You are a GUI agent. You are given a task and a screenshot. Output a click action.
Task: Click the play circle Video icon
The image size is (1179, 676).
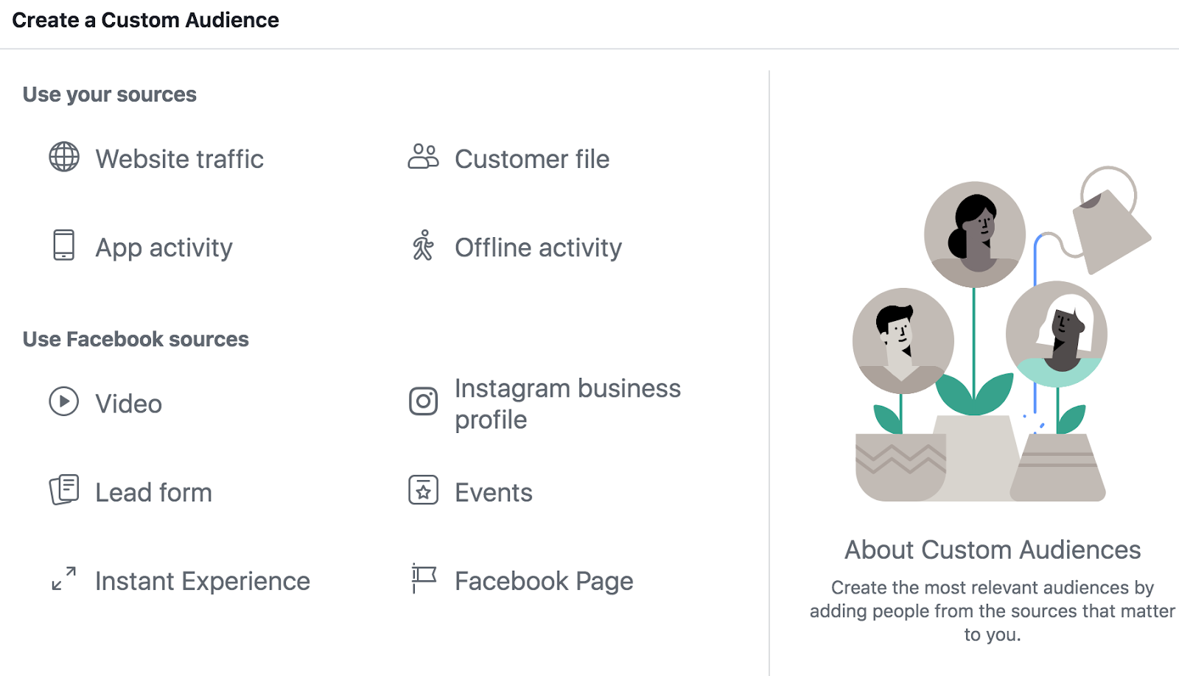[64, 402]
